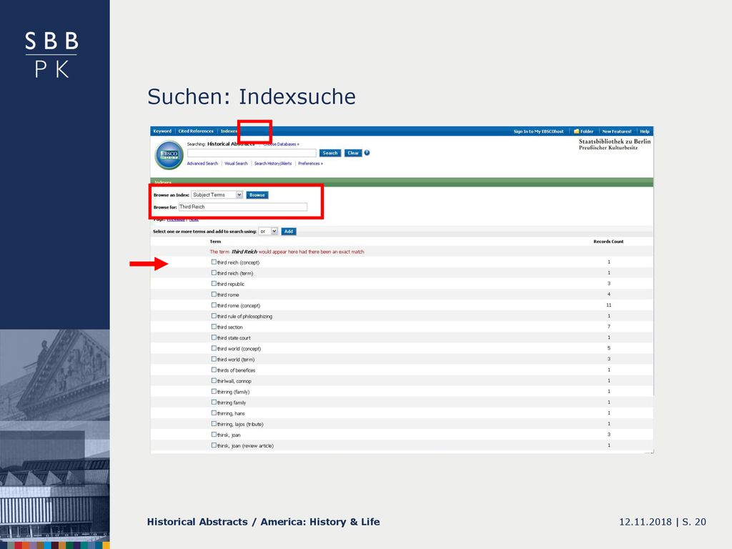This screenshot has width=732, height=549.
Task: Select the third republic checkbox
Action: (x=214, y=283)
